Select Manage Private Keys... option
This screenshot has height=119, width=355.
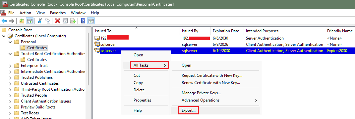pos(201,93)
